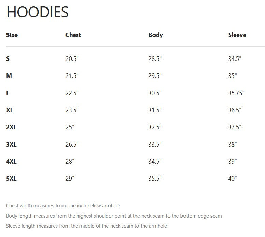Click the S size row label
Image resolution: width=265 pixels, height=237 pixels.
coord(8,59)
